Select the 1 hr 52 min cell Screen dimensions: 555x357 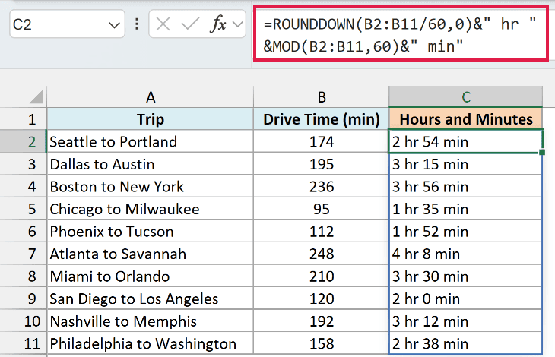point(466,232)
